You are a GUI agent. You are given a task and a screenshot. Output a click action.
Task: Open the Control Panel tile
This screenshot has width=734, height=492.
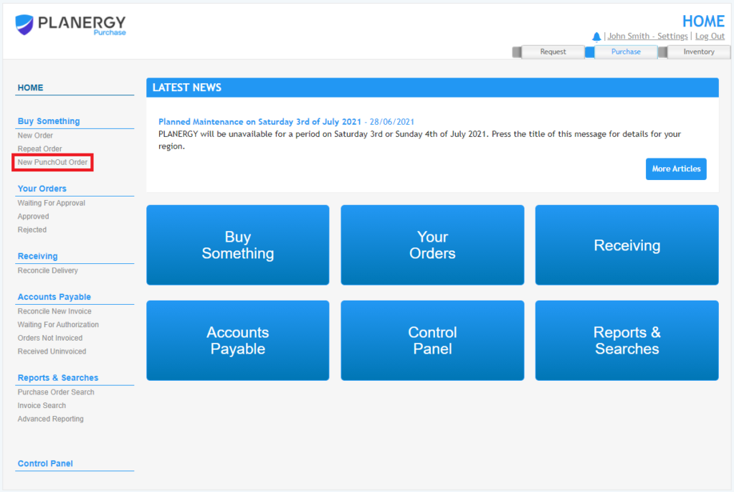pos(432,340)
